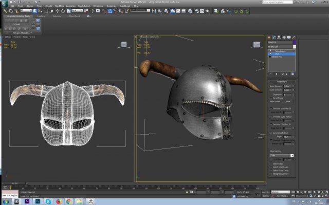
Task: Click the Play Animation button
Action: coord(302,192)
